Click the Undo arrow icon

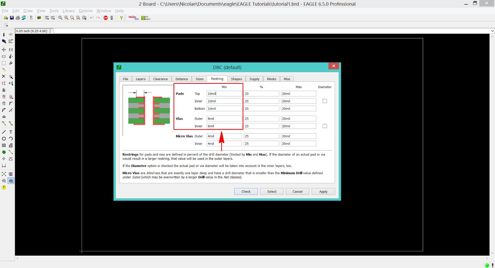click(92, 18)
